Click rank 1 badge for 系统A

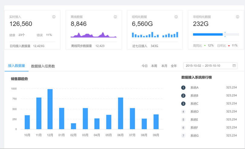183,88
